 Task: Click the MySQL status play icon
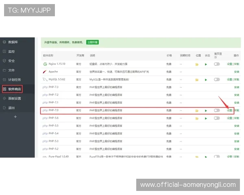pyautogui.click(x=206, y=80)
